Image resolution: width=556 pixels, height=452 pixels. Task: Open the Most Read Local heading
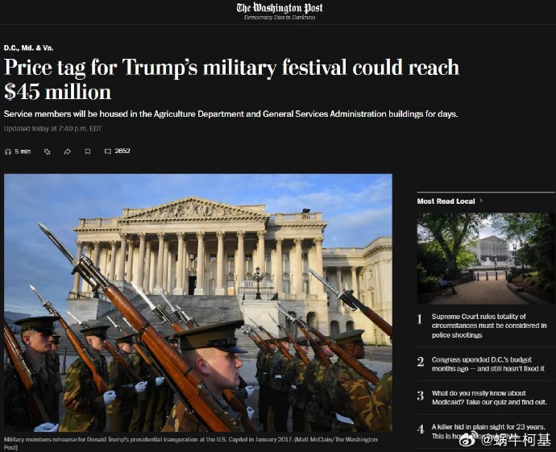[446, 201]
